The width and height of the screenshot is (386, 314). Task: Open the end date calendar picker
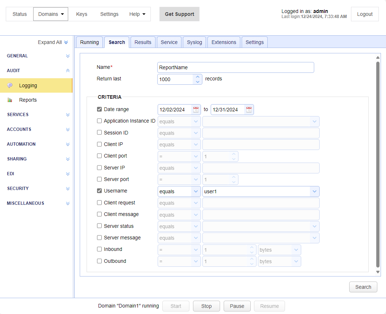click(249, 110)
